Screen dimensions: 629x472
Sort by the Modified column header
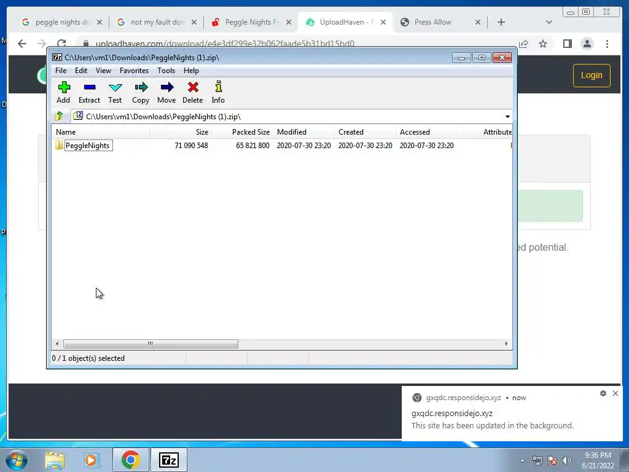point(303,132)
